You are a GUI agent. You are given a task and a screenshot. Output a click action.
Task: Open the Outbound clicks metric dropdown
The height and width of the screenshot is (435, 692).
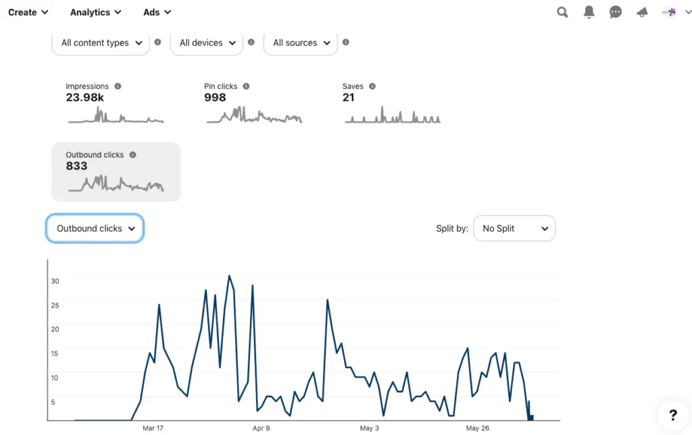95,228
